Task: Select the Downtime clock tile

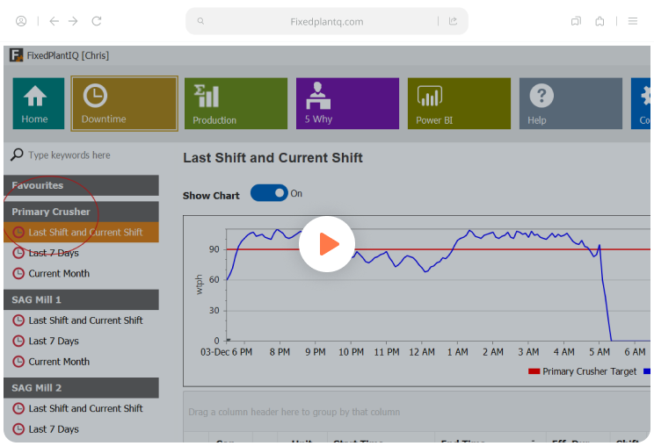Action: tap(124, 104)
